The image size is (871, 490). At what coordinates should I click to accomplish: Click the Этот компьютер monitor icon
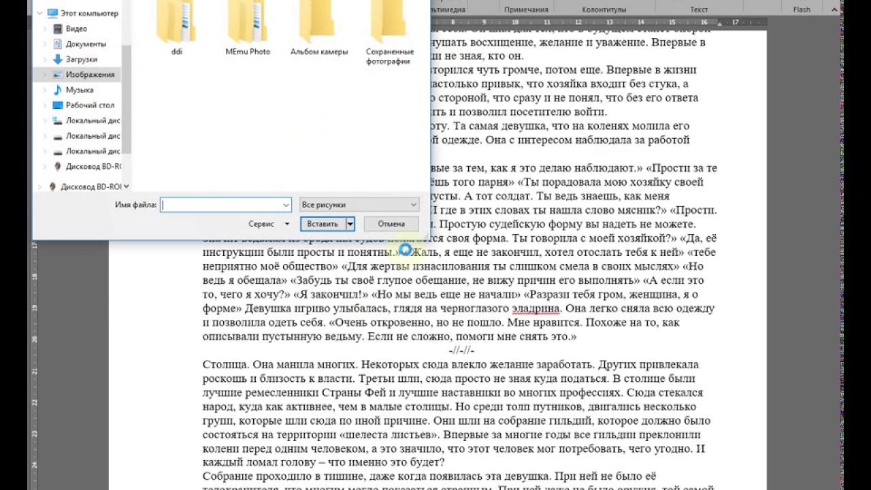pyautogui.click(x=52, y=13)
